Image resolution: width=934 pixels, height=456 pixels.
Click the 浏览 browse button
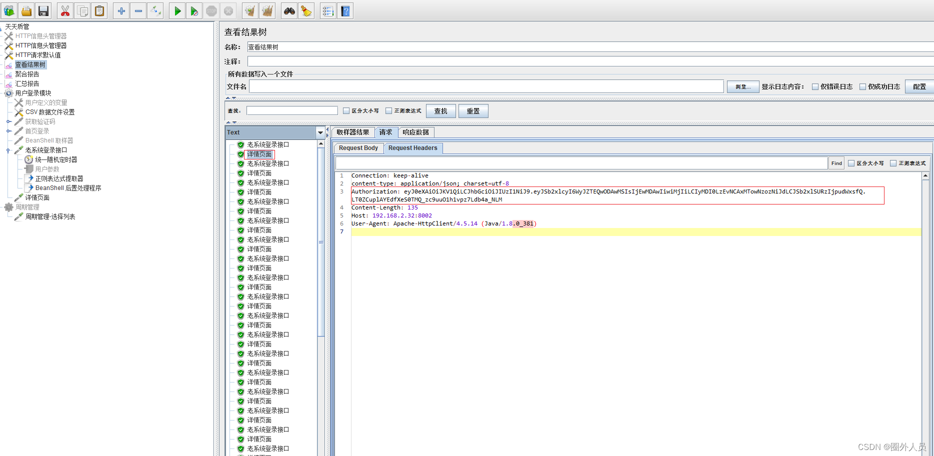tap(743, 86)
